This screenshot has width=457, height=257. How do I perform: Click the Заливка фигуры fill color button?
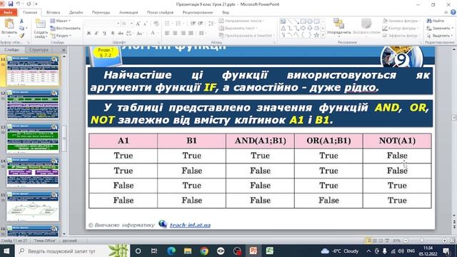[x=401, y=21]
